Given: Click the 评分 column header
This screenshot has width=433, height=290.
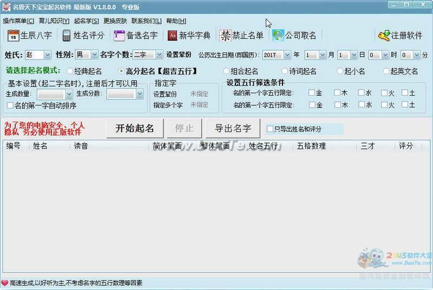Looking at the screenshot, I should point(406,146).
